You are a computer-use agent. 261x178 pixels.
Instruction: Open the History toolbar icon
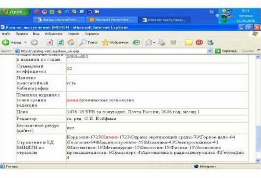[136, 43]
